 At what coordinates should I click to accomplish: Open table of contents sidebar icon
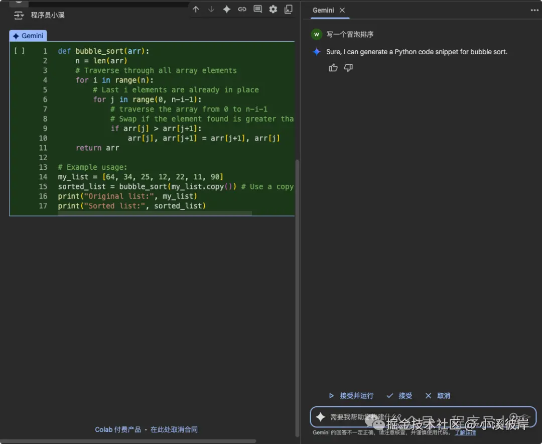pyautogui.click(x=19, y=15)
